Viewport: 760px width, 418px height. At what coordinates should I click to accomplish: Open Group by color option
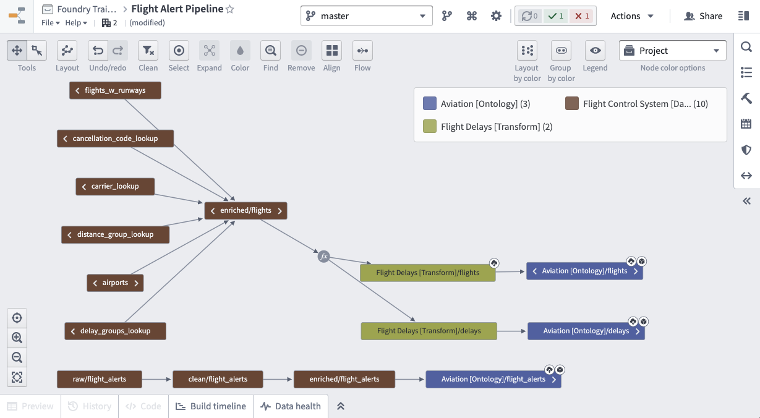coord(560,51)
